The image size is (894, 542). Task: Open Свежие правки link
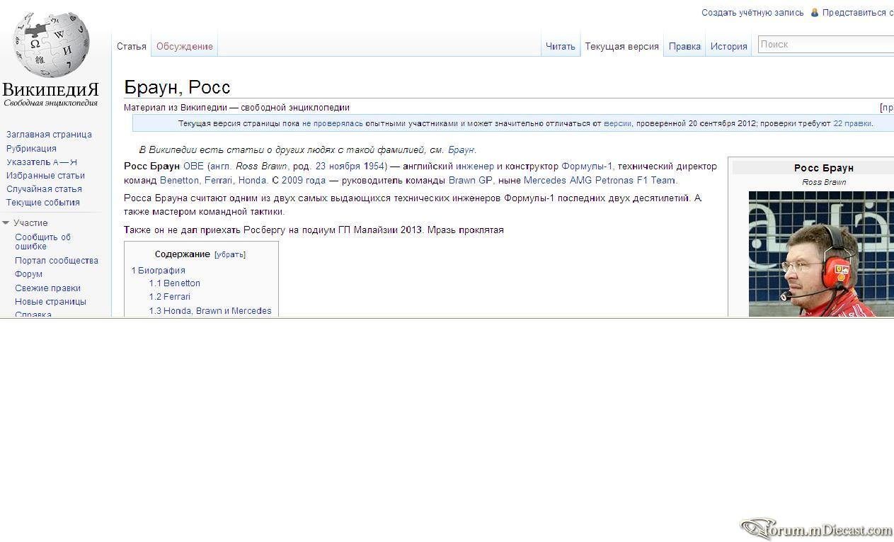pos(47,288)
